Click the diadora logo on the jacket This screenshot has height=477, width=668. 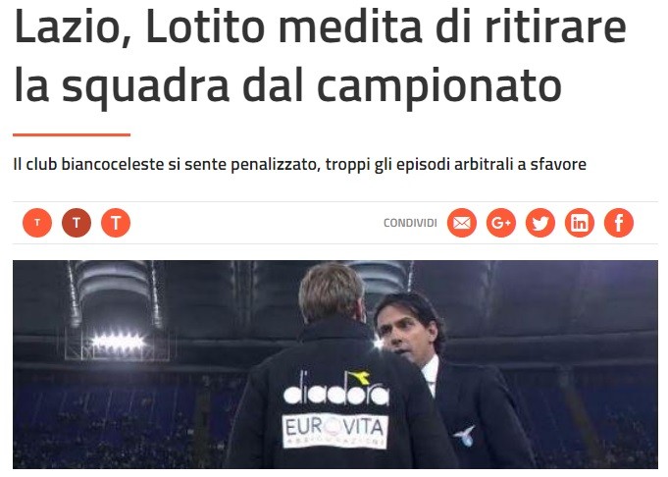[x=336, y=388]
